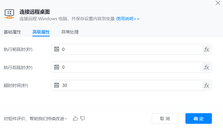Click the 连接远程桌面 dialog title
Viewport: 223px width, 128px height.
(35, 12)
